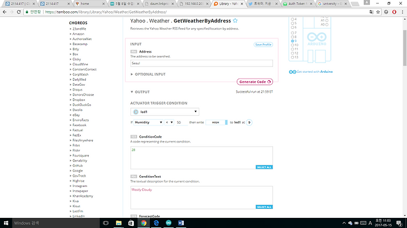Switch to the 'home' browser tab

click(90, 3)
